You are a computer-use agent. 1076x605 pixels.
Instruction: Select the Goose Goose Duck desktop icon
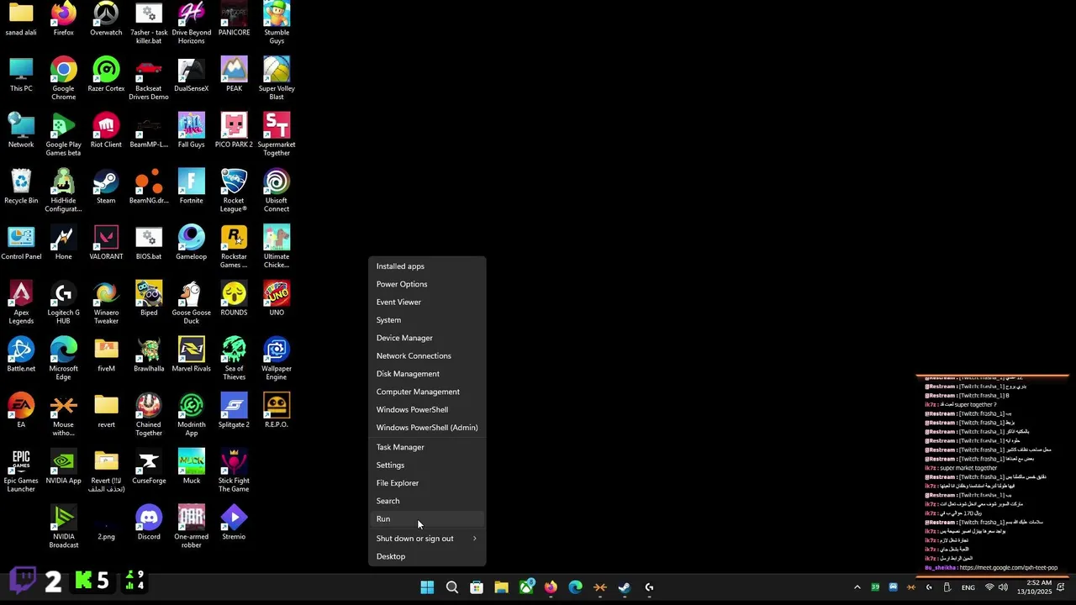coord(191,302)
